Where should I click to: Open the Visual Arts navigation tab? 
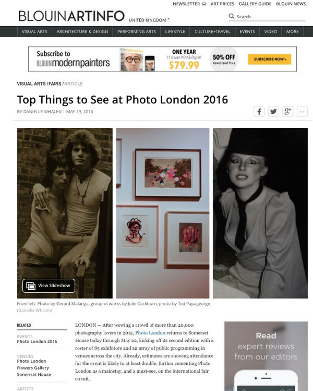(34, 32)
